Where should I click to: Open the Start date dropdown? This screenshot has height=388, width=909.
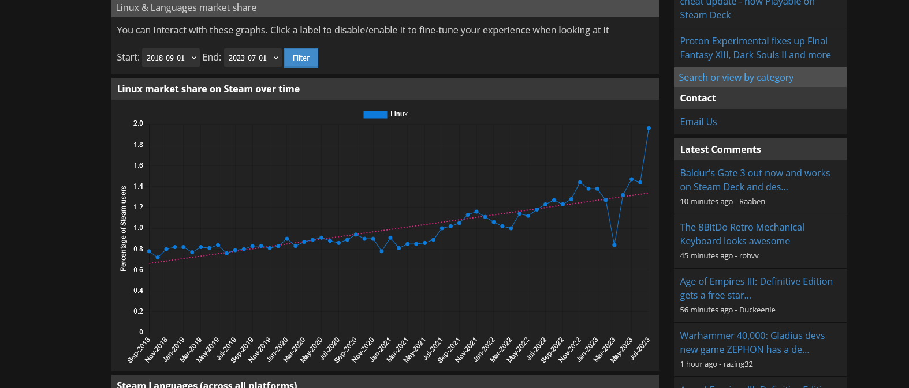tap(170, 58)
